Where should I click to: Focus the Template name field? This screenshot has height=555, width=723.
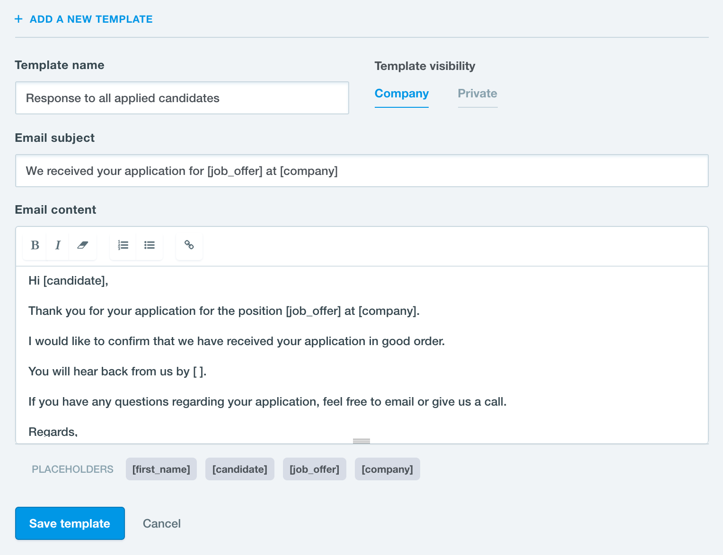tap(182, 98)
